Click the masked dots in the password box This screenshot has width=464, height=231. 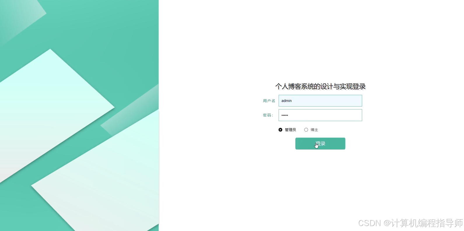tap(285, 115)
